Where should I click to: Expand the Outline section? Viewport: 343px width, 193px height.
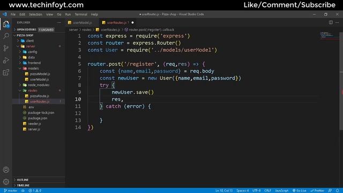[x=39, y=180]
